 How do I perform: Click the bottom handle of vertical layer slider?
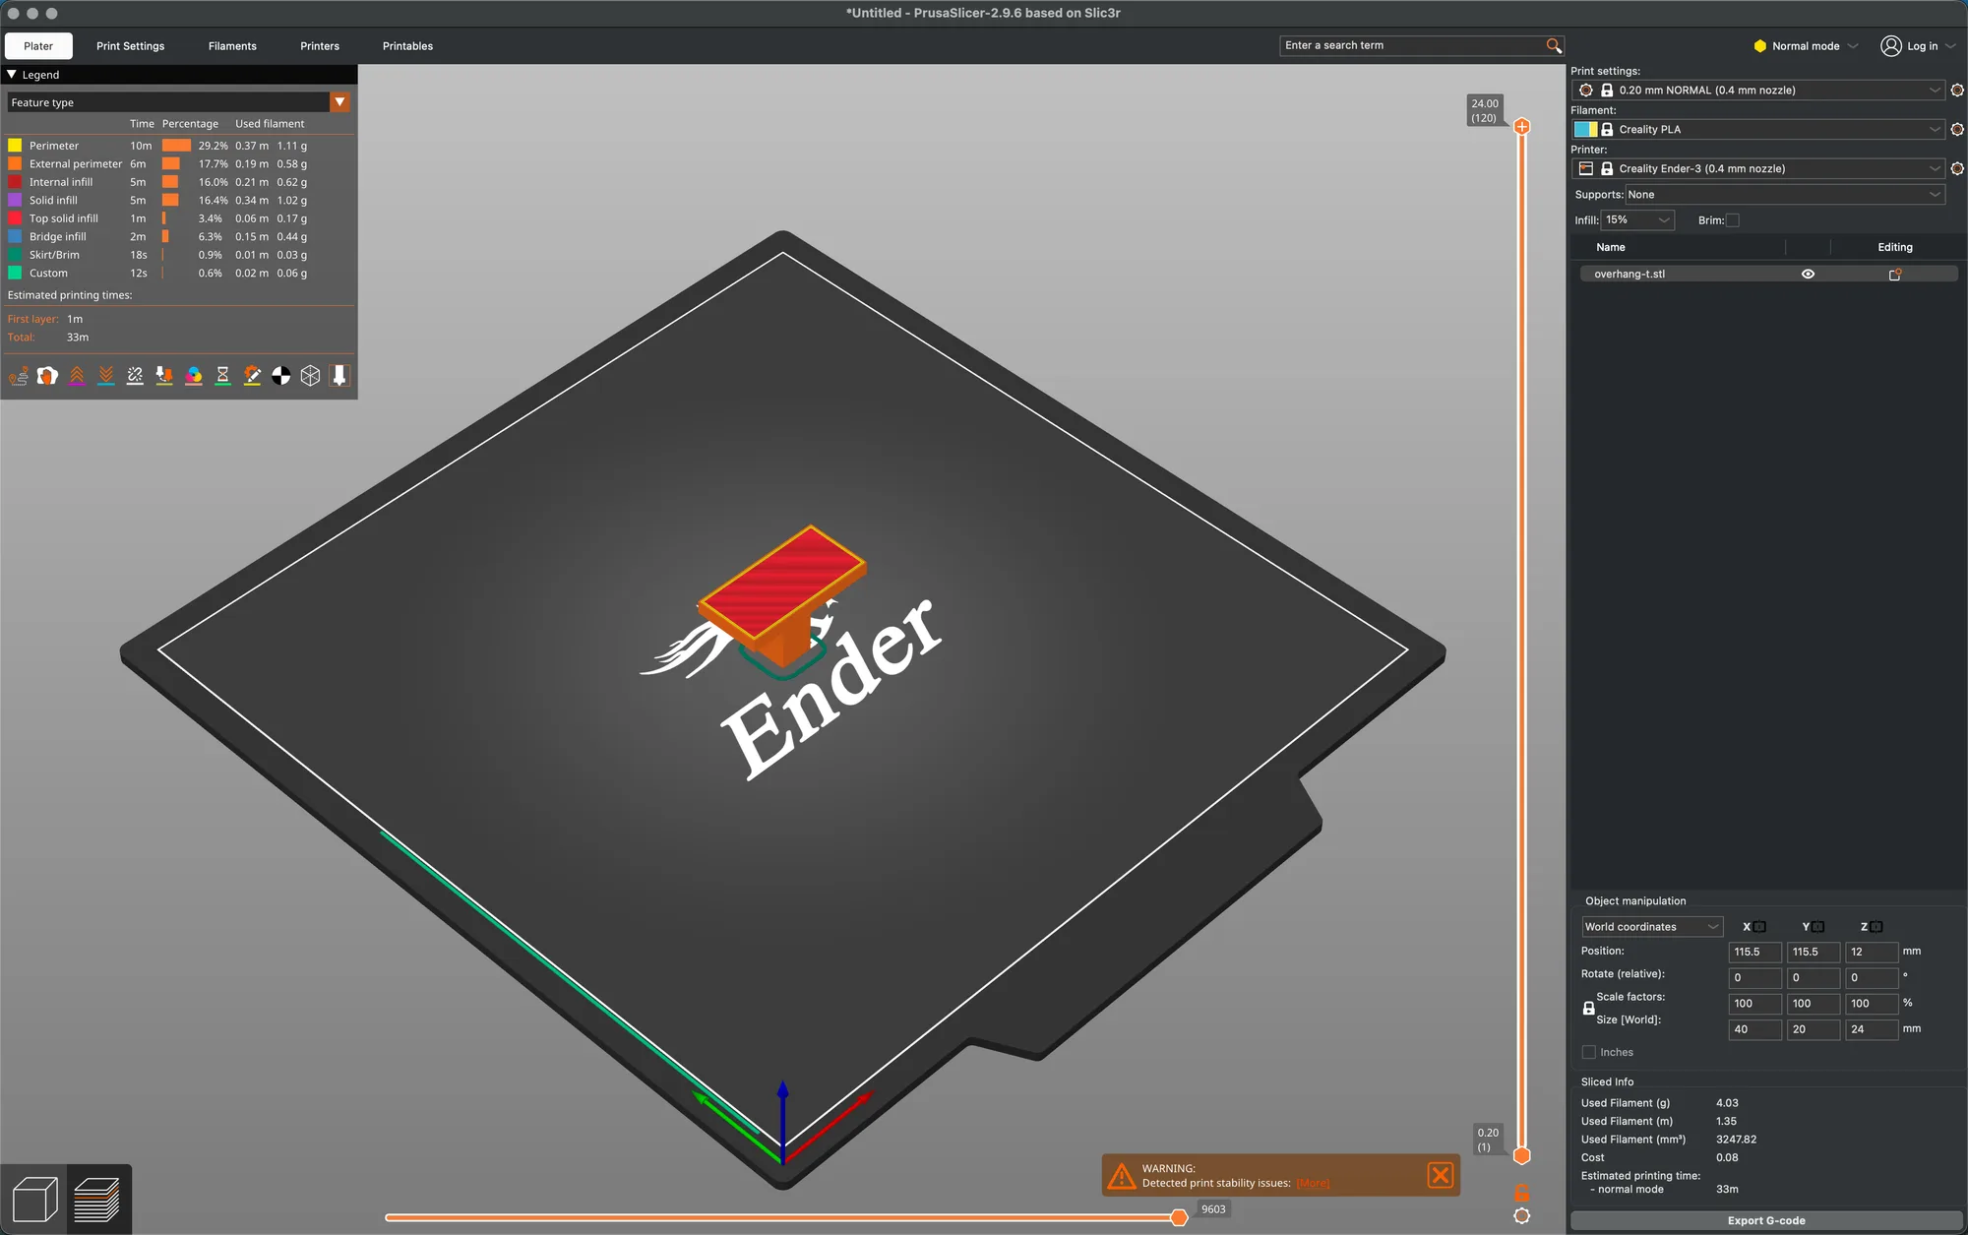pyautogui.click(x=1521, y=1155)
